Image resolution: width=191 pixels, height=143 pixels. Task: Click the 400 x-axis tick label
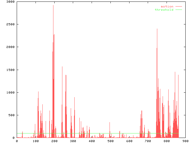(x=92, y=141)
